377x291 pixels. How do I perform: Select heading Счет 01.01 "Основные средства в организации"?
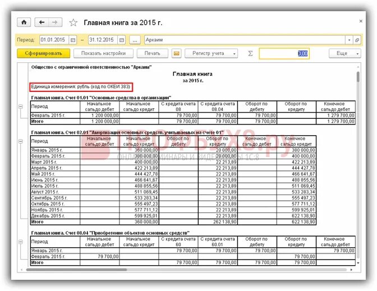point(101,98)
